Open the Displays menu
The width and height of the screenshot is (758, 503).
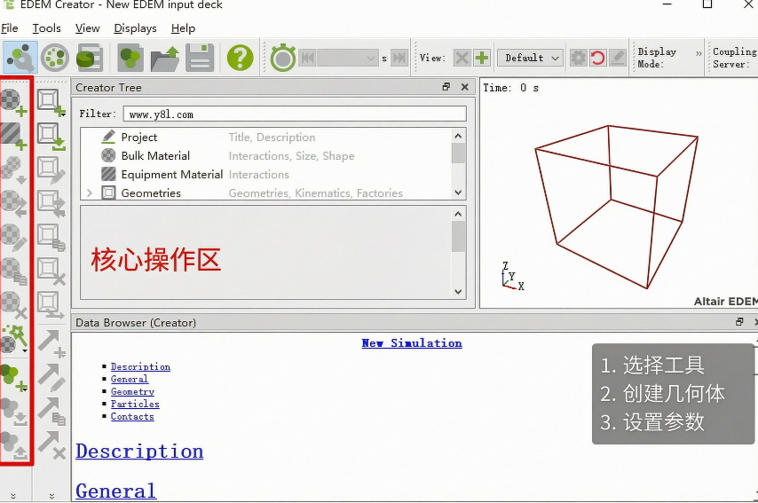(x=135, y=28)
